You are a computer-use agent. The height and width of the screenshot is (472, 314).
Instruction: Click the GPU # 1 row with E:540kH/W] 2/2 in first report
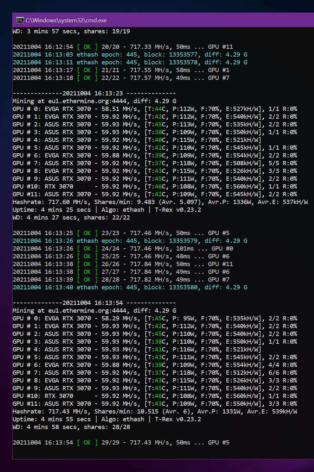(155, 117)
